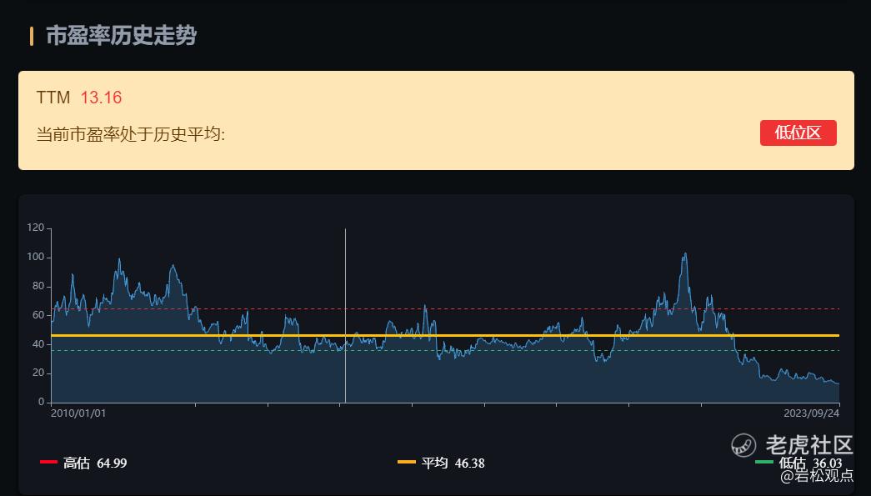Click the 2010/01/01 start date label
The width and height of the screenshot is (871, 496).
point(78,413)
